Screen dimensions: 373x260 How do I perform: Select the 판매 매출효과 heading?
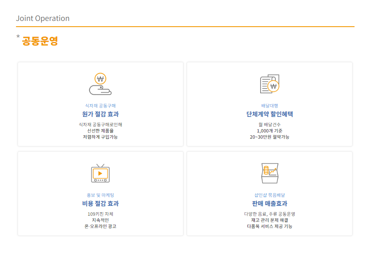[270, 204]
